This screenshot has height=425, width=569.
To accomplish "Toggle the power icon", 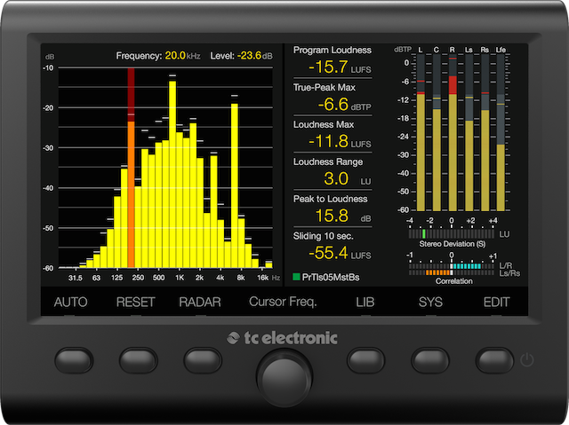I will (527, 360).
